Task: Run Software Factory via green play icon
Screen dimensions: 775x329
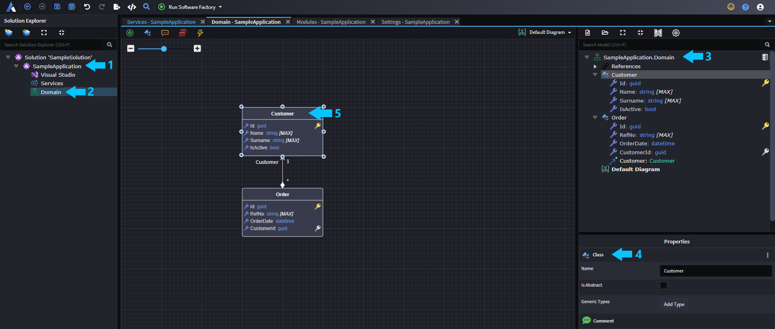Action: click(161, 7)
